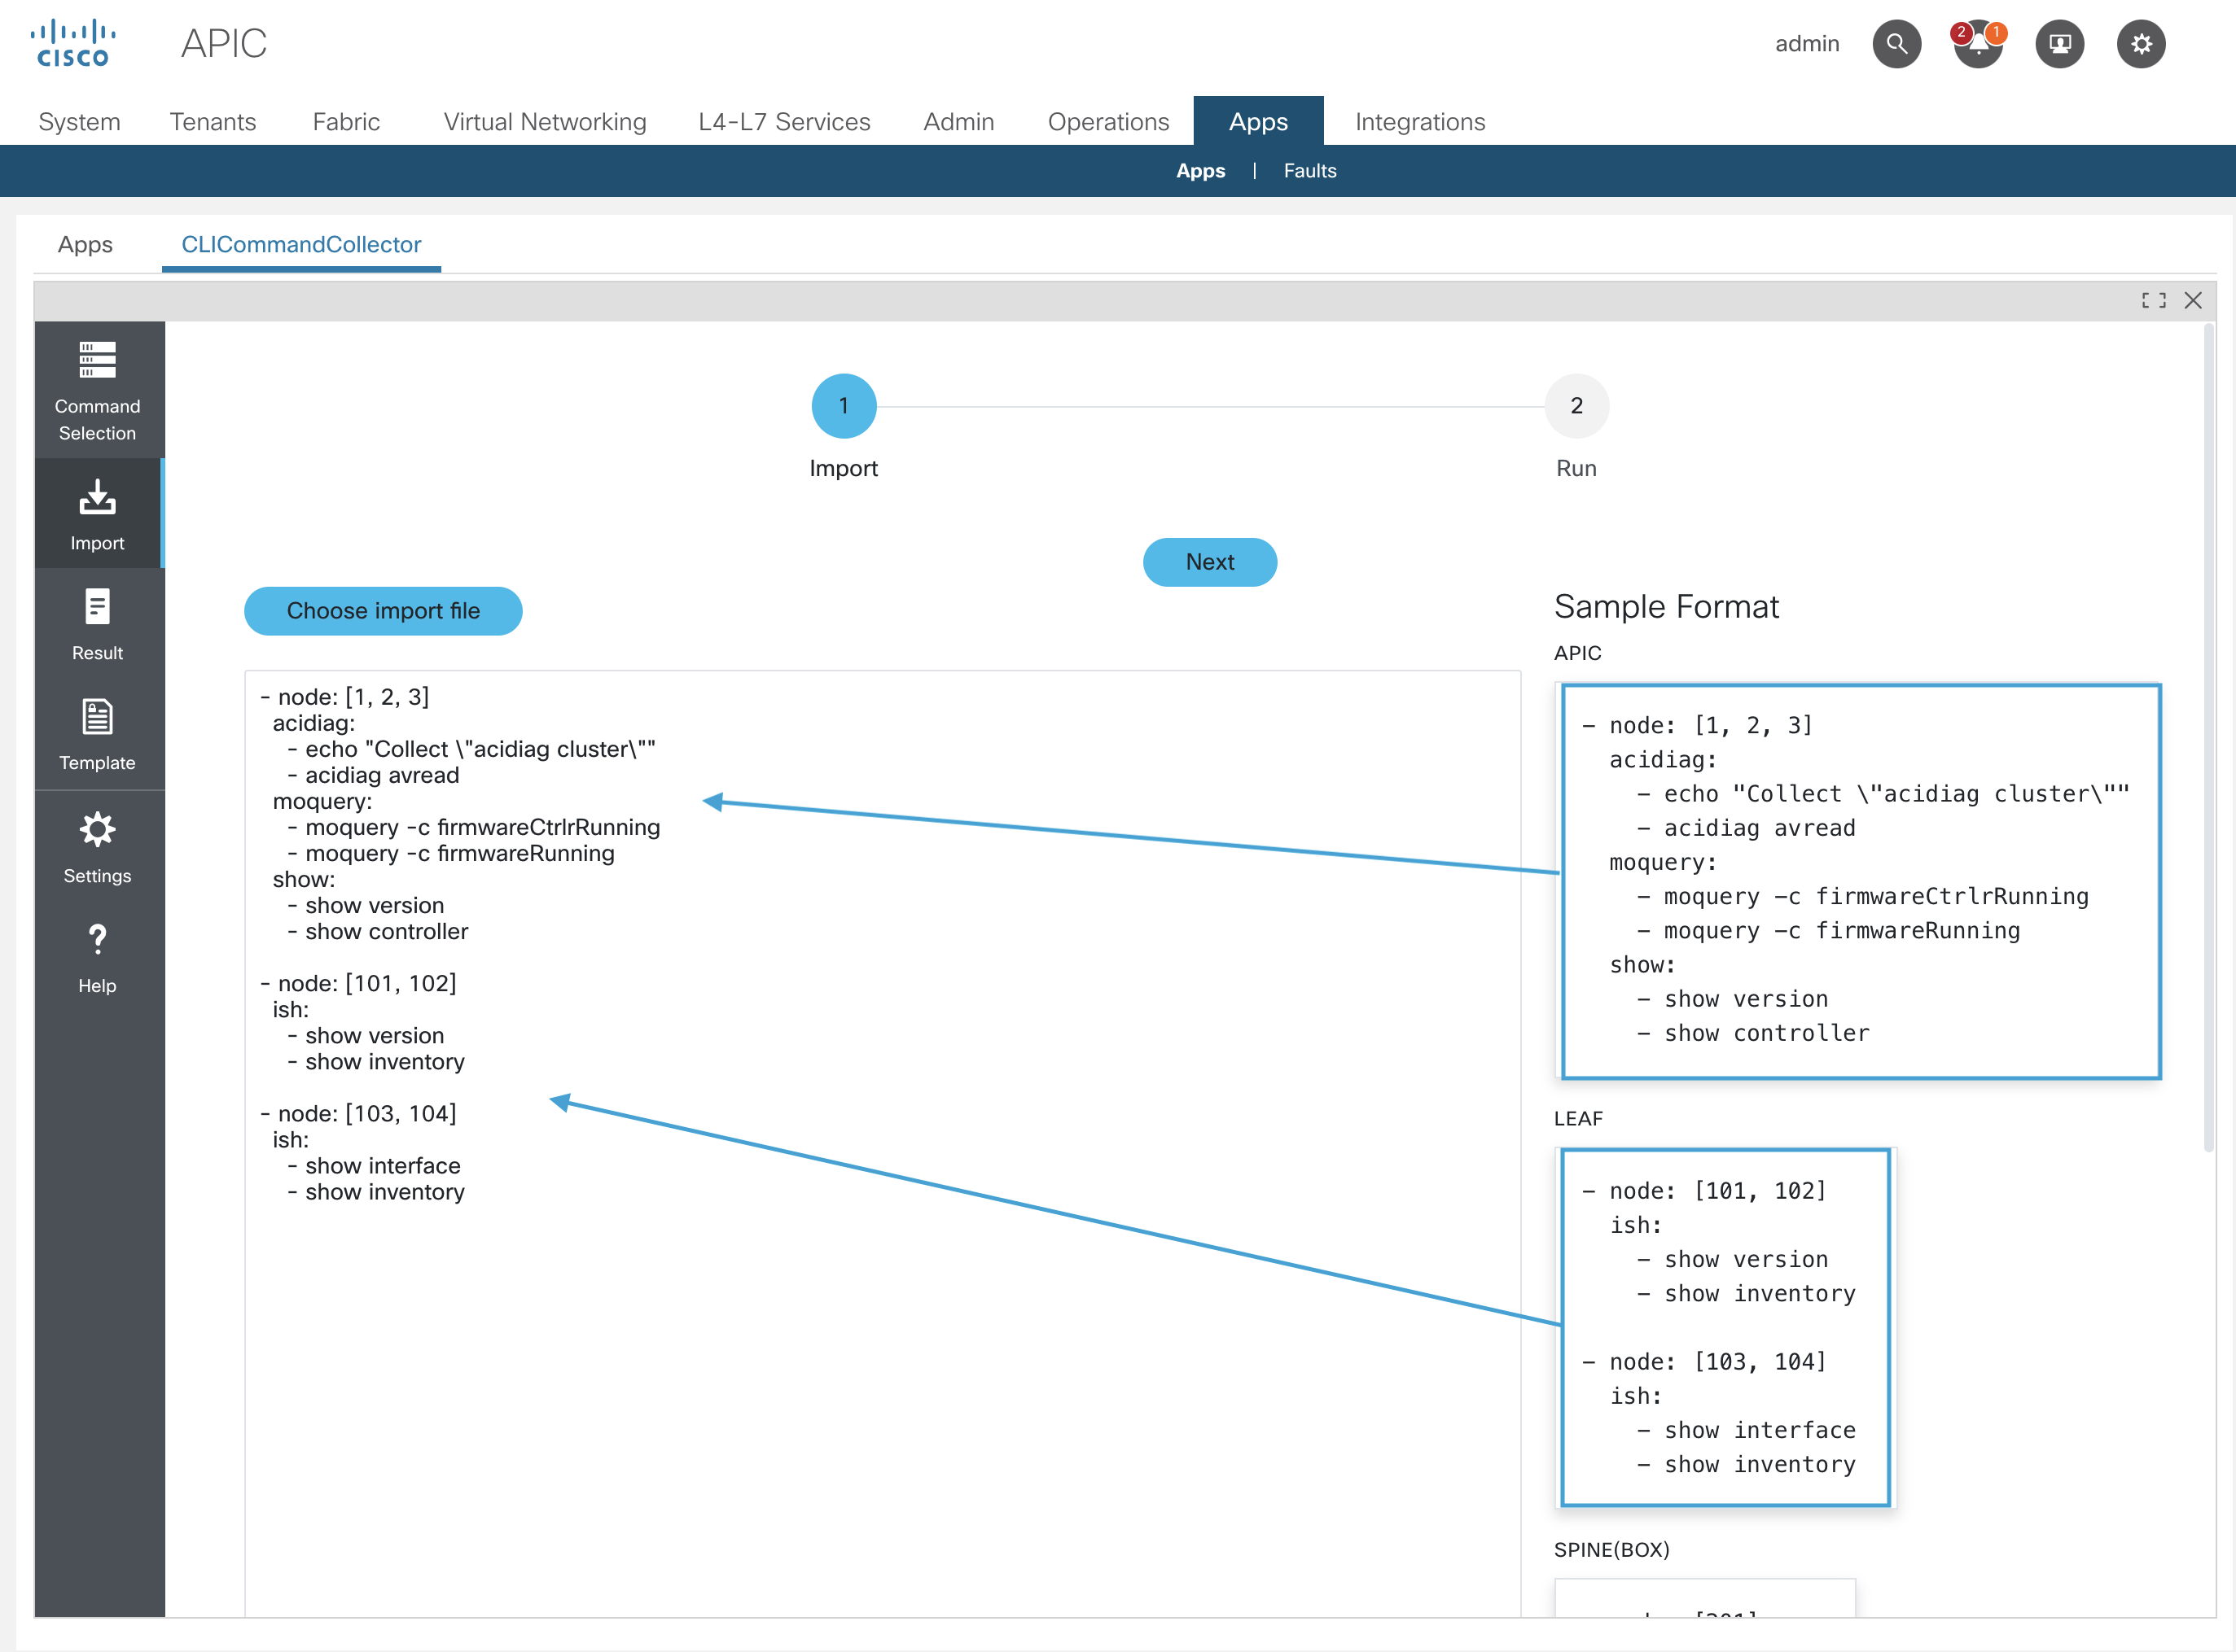Open the app Settings panel
Screen dimensions: 2236x1652
(97, 848)
